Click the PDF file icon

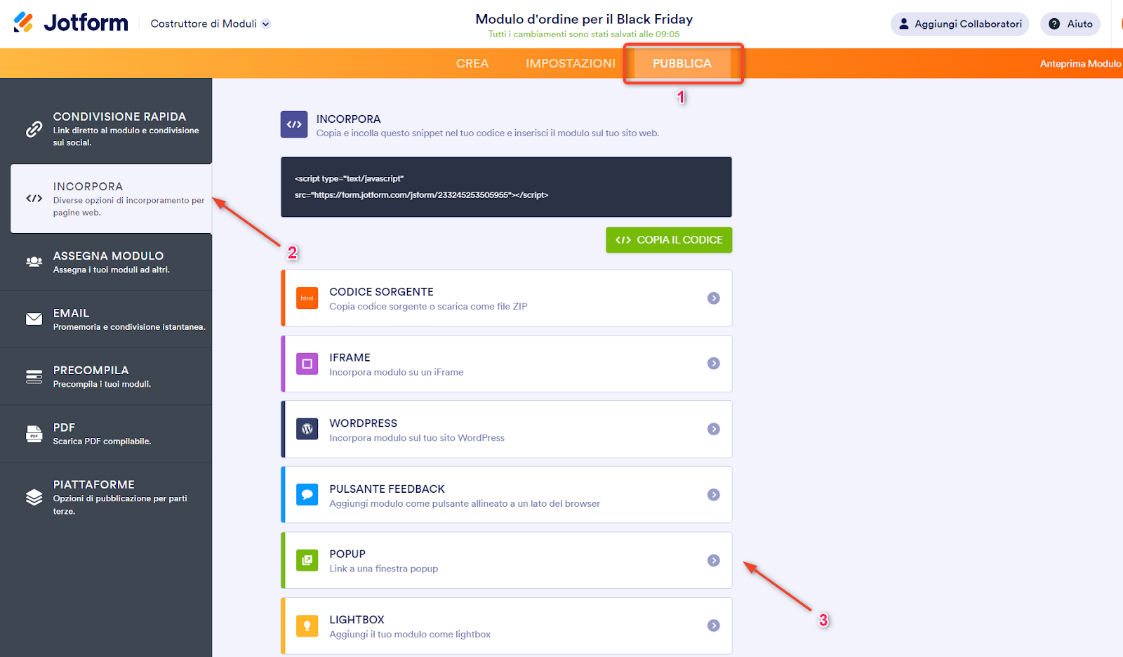[34, 434]
